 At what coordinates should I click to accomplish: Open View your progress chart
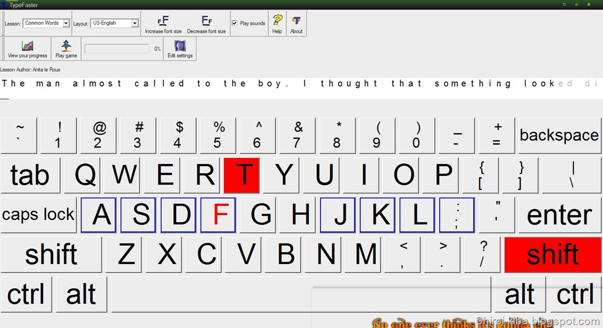[27, 49]
